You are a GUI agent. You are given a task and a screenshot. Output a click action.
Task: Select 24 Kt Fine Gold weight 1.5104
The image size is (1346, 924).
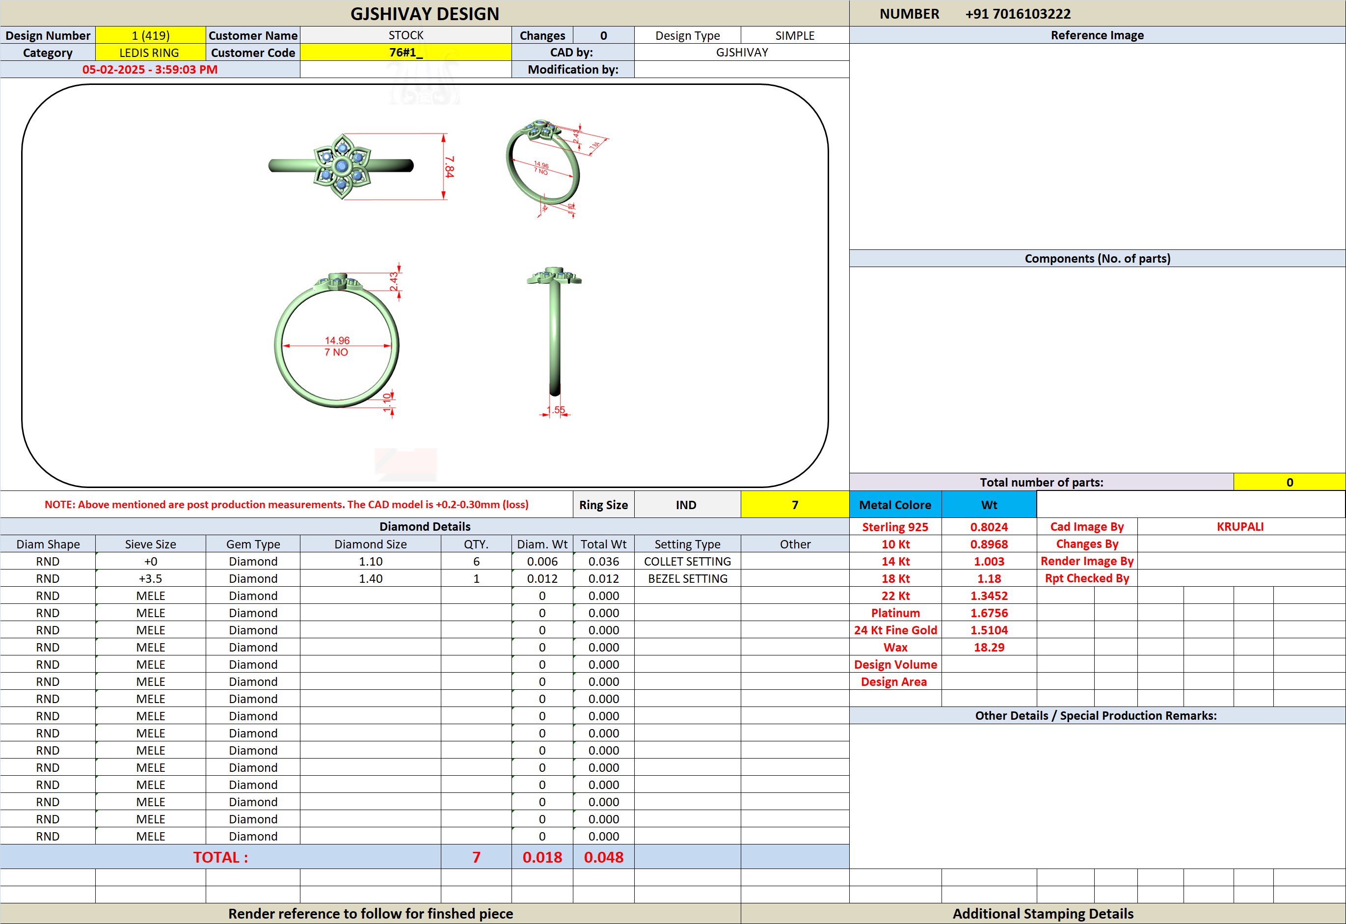coord(989,630)
